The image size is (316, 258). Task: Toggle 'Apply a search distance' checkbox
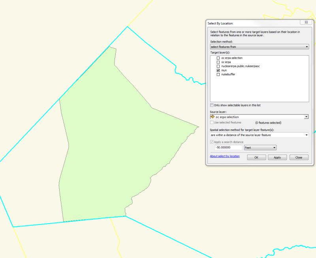pyautogui.click(x=212, y=142)
